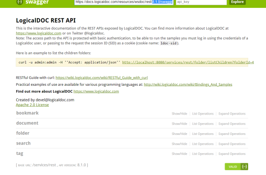The height and width of the screenshot is (175, 266).
Task: Click the curly braces validator icon
Action: click(245, 167)
